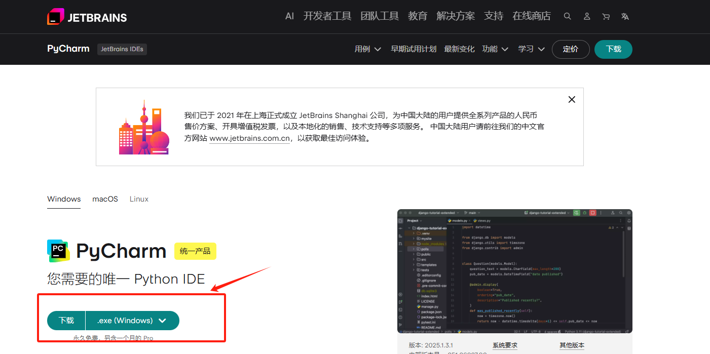Viewport: 710px width, 354px height.
Task: Follow the www.jetbrains.com.cn link
Action: tap(249, 138)
